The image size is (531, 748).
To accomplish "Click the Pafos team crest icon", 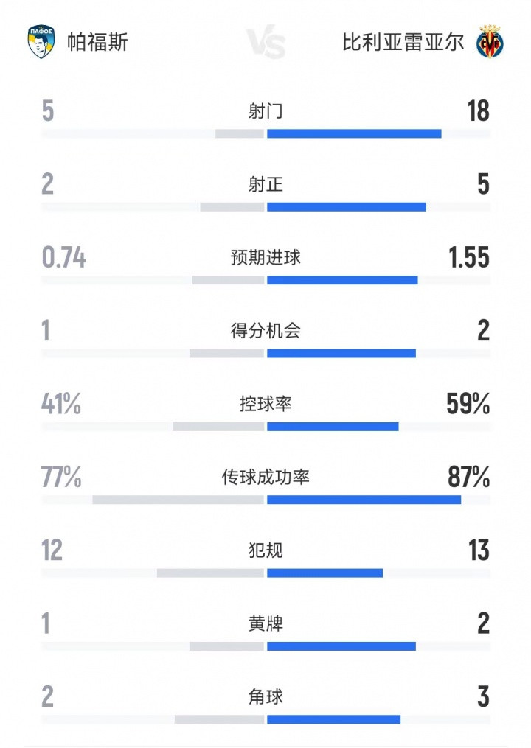I will coord(41,42).
